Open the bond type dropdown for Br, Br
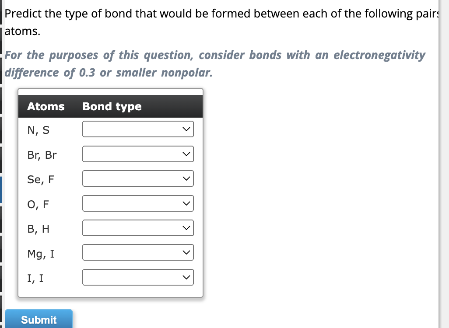The height and width of the screenshot is (328, 449). [x=138, y=154]
